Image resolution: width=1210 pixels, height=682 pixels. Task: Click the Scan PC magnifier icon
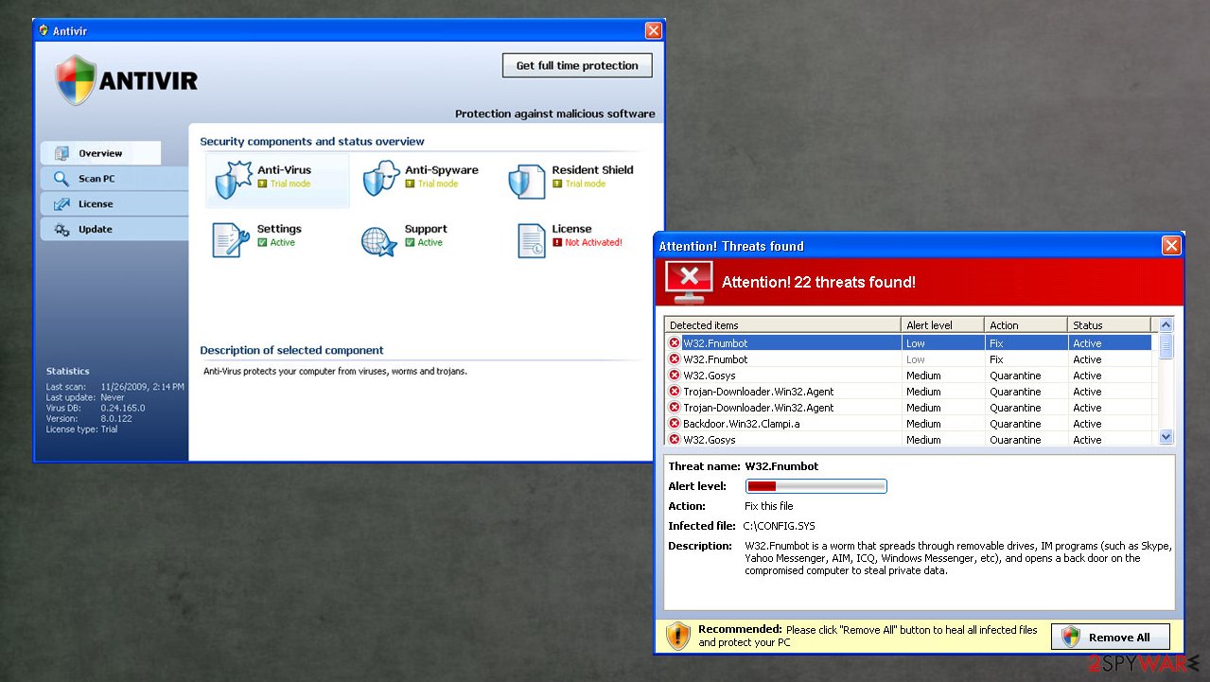point(61,179)
